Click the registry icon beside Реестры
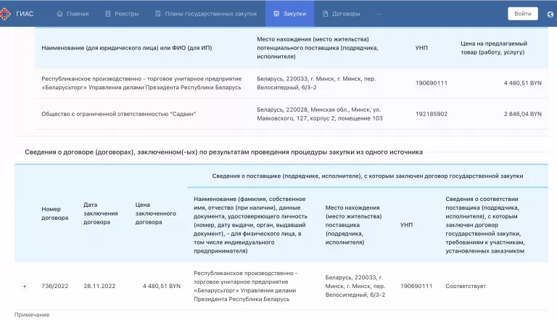 [108, 14]
